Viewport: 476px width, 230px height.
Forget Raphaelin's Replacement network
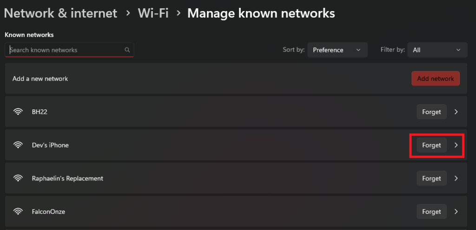431,178
